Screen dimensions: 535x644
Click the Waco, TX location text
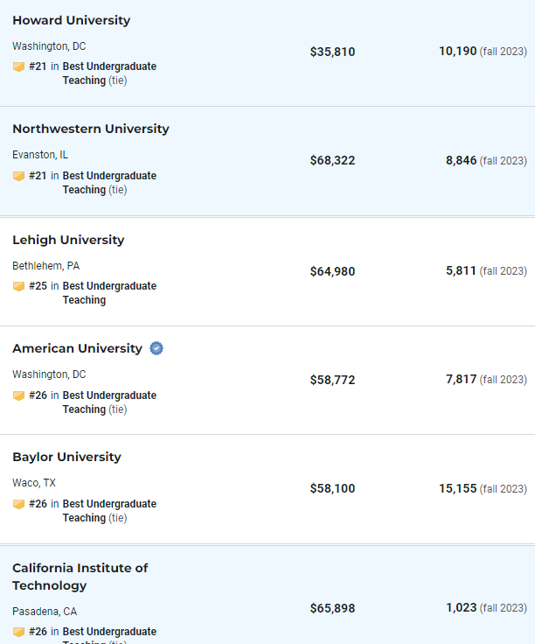coord(34,483)
